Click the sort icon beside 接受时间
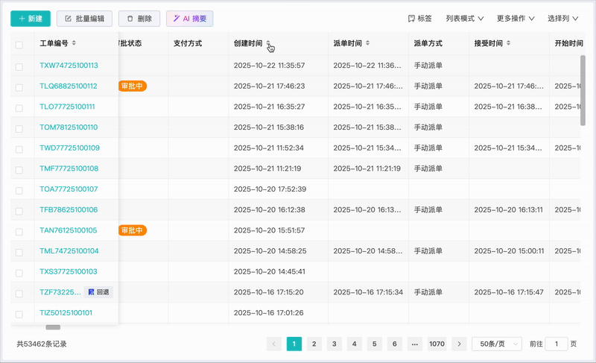 (508, 43)
